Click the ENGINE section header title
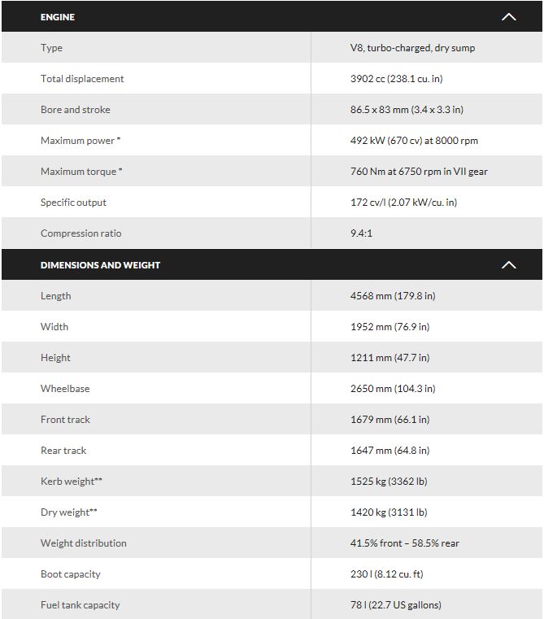This screenshot has width=544, height=619. click(58, 17)
